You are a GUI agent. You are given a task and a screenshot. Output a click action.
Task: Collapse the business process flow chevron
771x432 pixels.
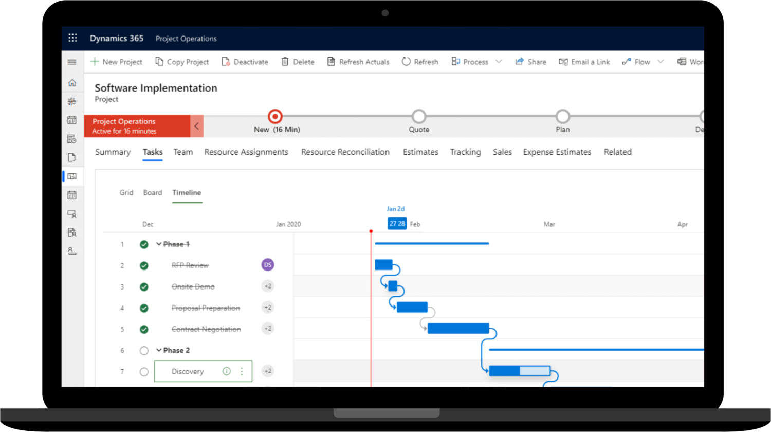click(x=197, y=126)
